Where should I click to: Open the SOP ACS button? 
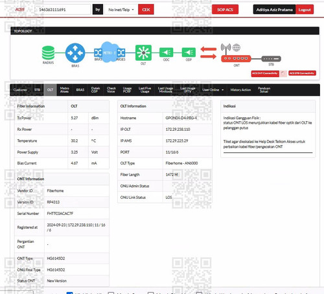click(x=225, y=10)
